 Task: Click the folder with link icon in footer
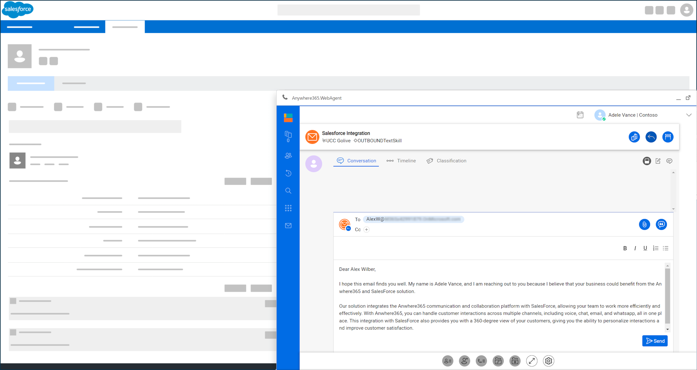(498, 361)
